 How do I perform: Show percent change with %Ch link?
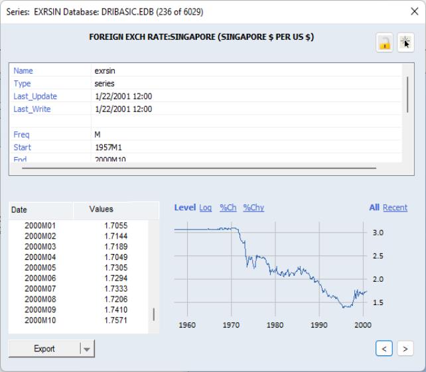tap(228, 208)
